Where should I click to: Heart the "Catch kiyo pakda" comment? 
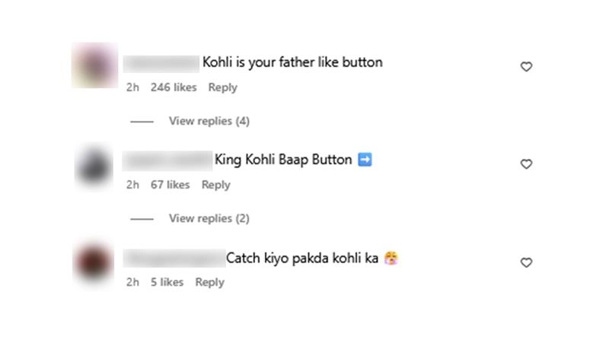525,262
